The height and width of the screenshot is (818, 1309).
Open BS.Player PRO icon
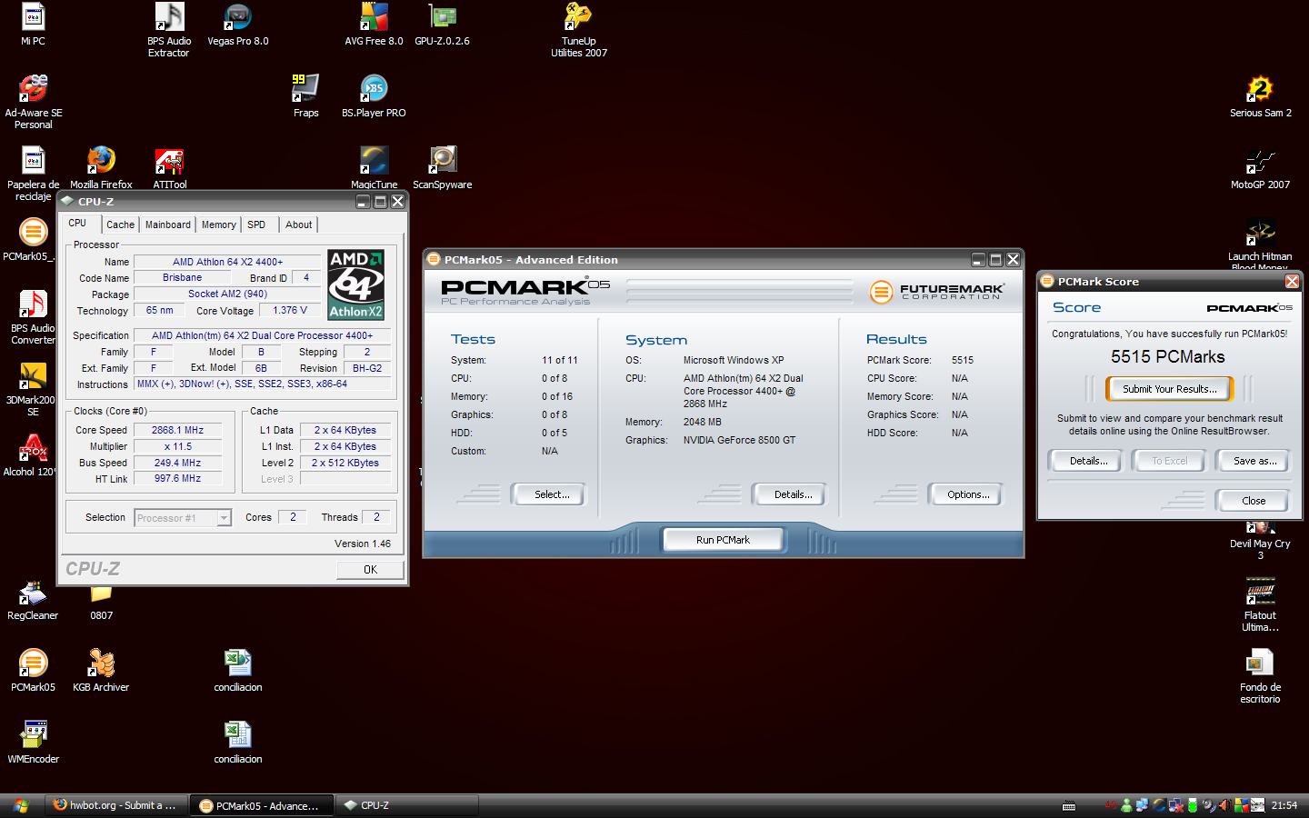tap(374, 96)
